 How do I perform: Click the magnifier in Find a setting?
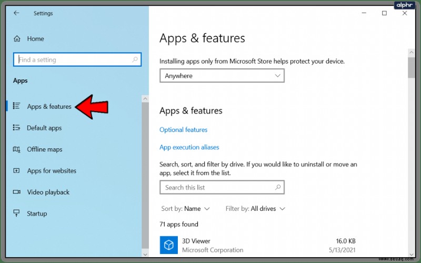click(x=135, y=59)
